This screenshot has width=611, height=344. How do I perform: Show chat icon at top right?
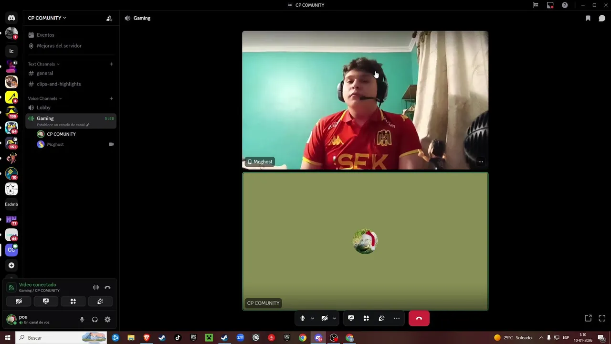coord(602,18)
